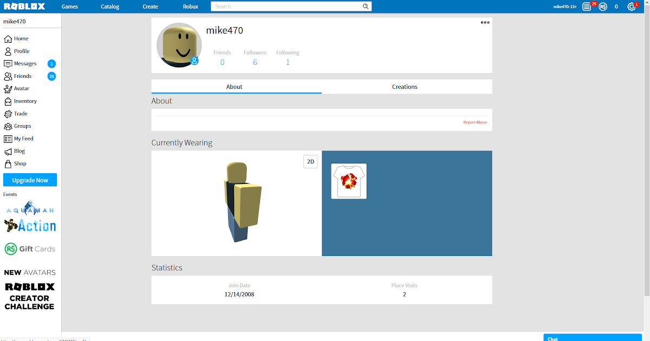Click the Messages unread count badge

(51, 64)
